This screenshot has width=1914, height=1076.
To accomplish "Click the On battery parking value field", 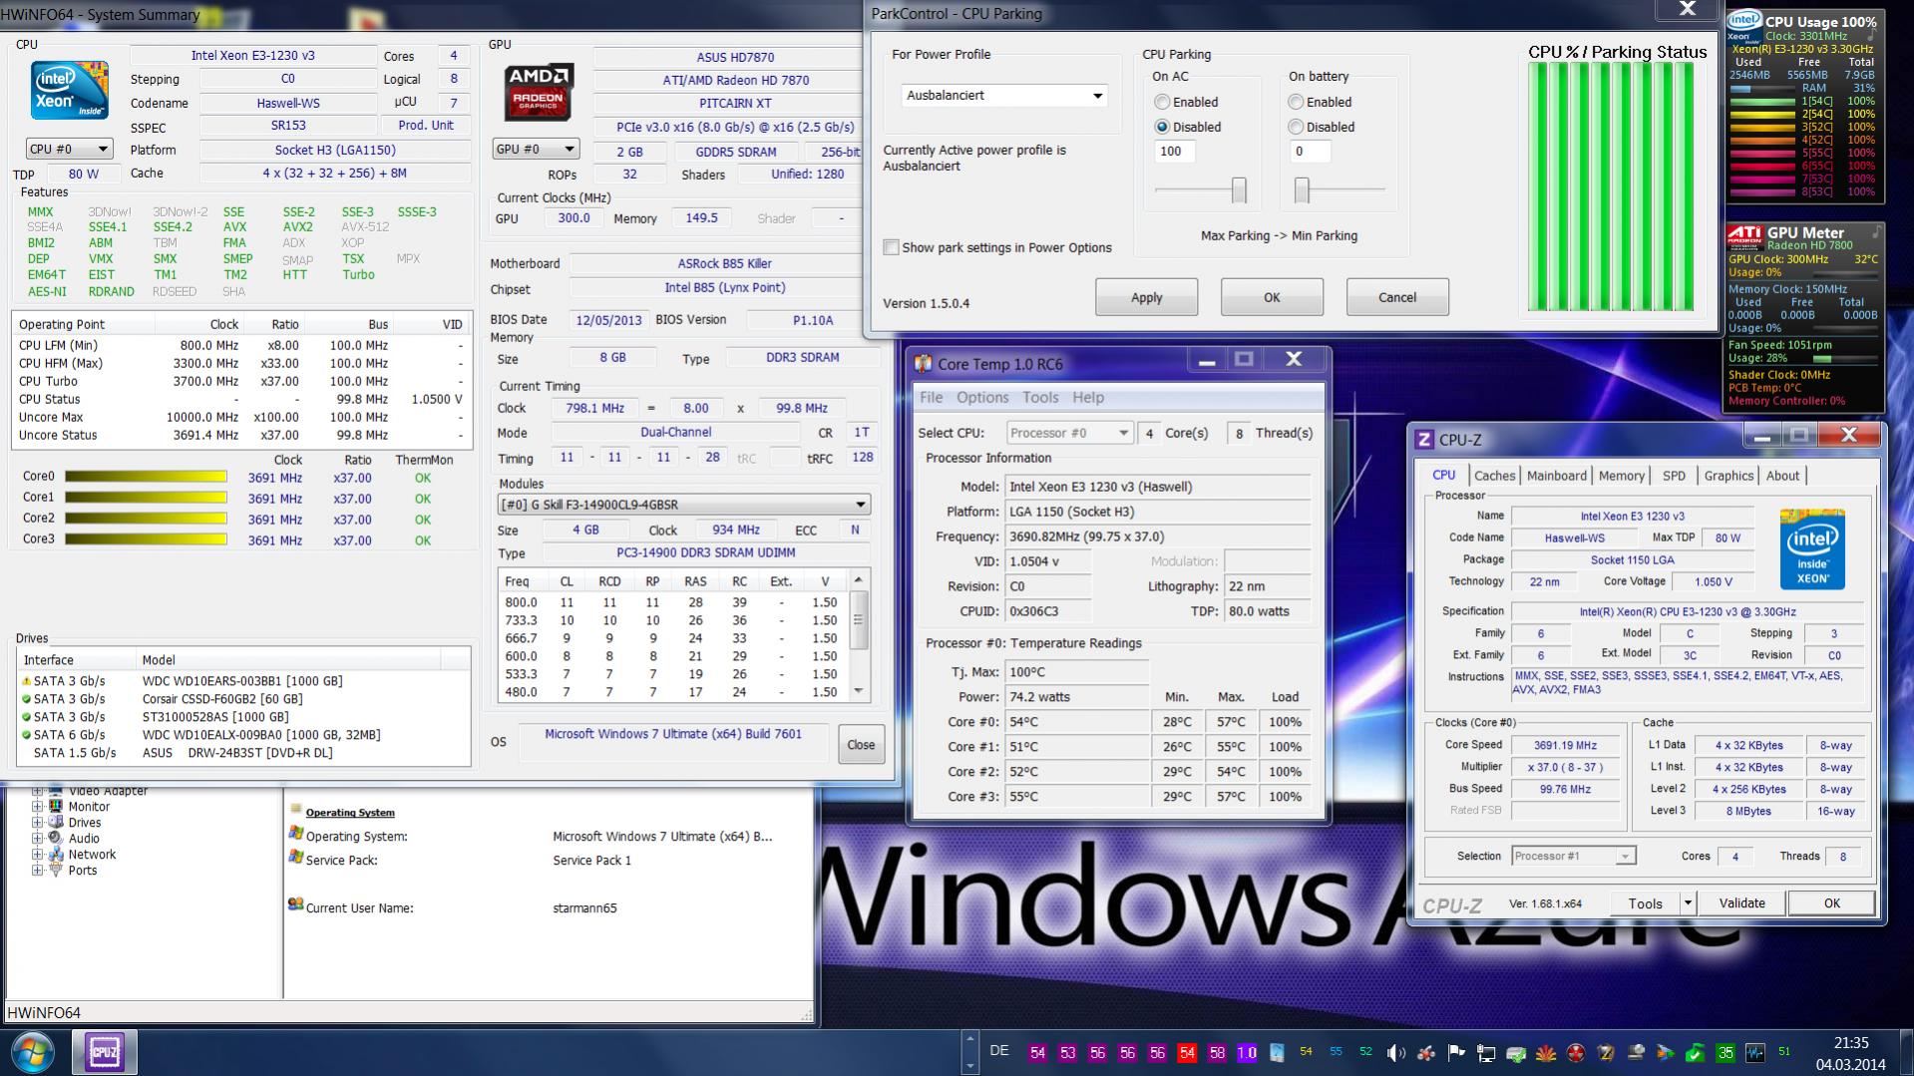I will point(1310,152).
